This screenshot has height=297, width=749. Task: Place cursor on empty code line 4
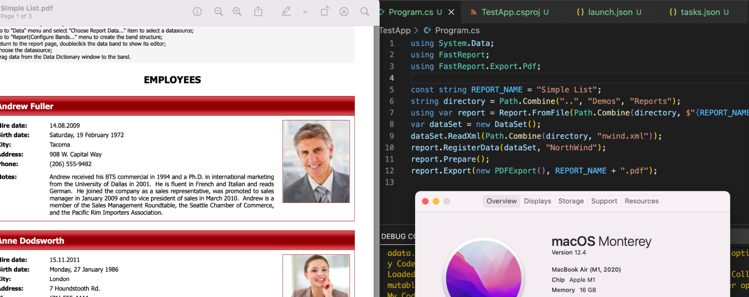(x=580, y=78)
